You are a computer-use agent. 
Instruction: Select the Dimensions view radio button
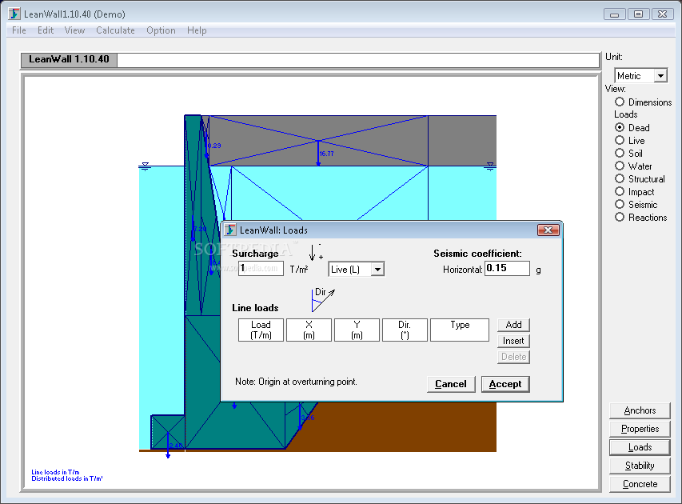pos(620,102)
